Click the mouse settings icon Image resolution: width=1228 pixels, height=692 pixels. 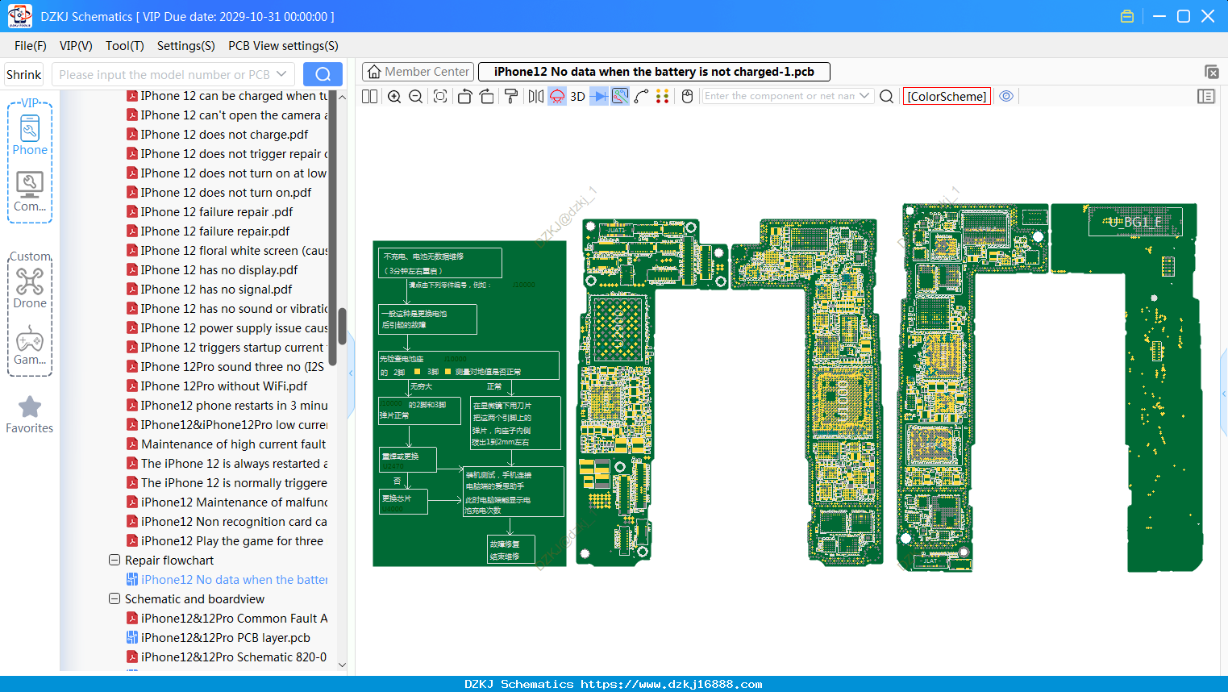click(687, 96)
